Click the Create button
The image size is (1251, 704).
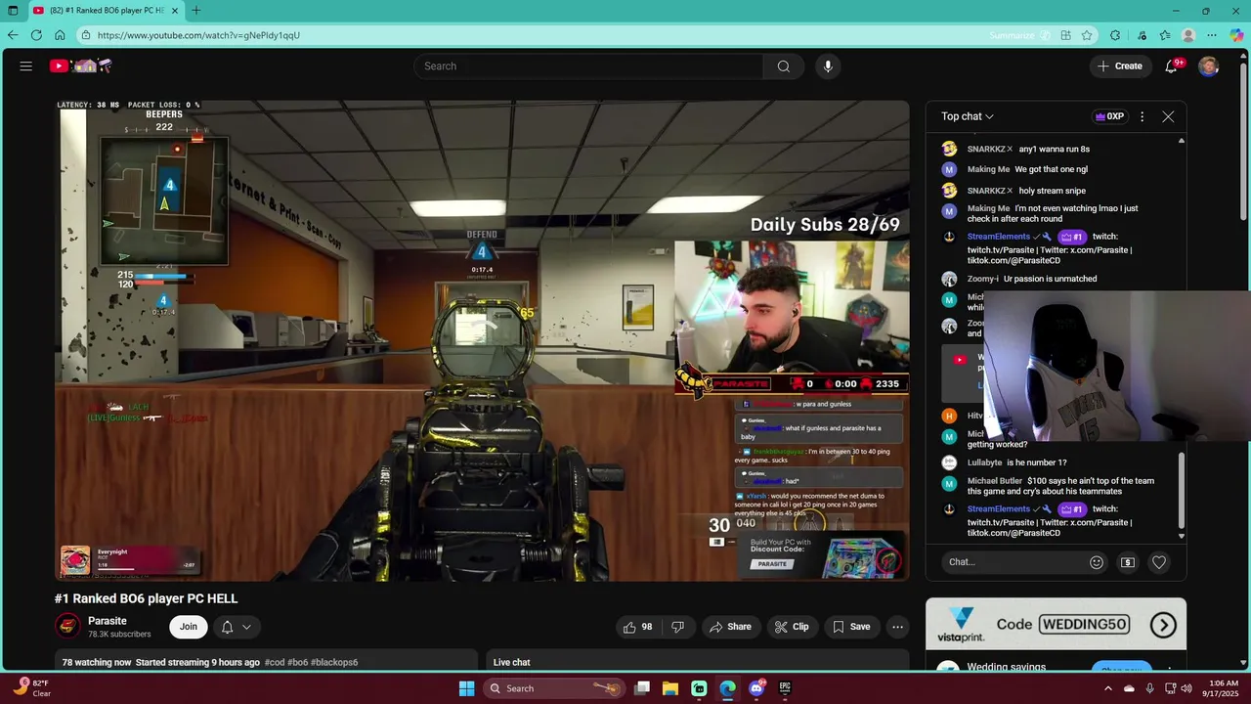pyautogui.click(x=1120, y=66)
